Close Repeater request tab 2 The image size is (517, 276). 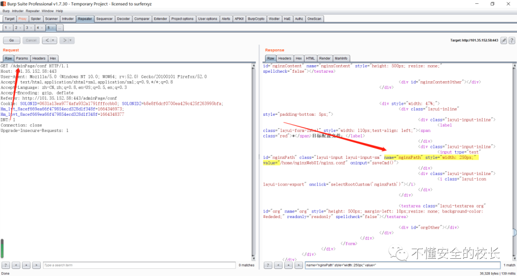click(x=21, y=28)
